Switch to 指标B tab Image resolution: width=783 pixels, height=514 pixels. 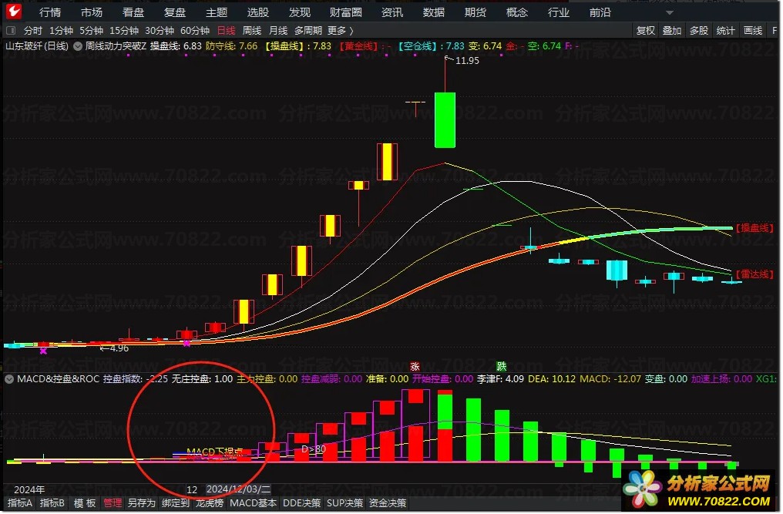click(x=52, y=503)
